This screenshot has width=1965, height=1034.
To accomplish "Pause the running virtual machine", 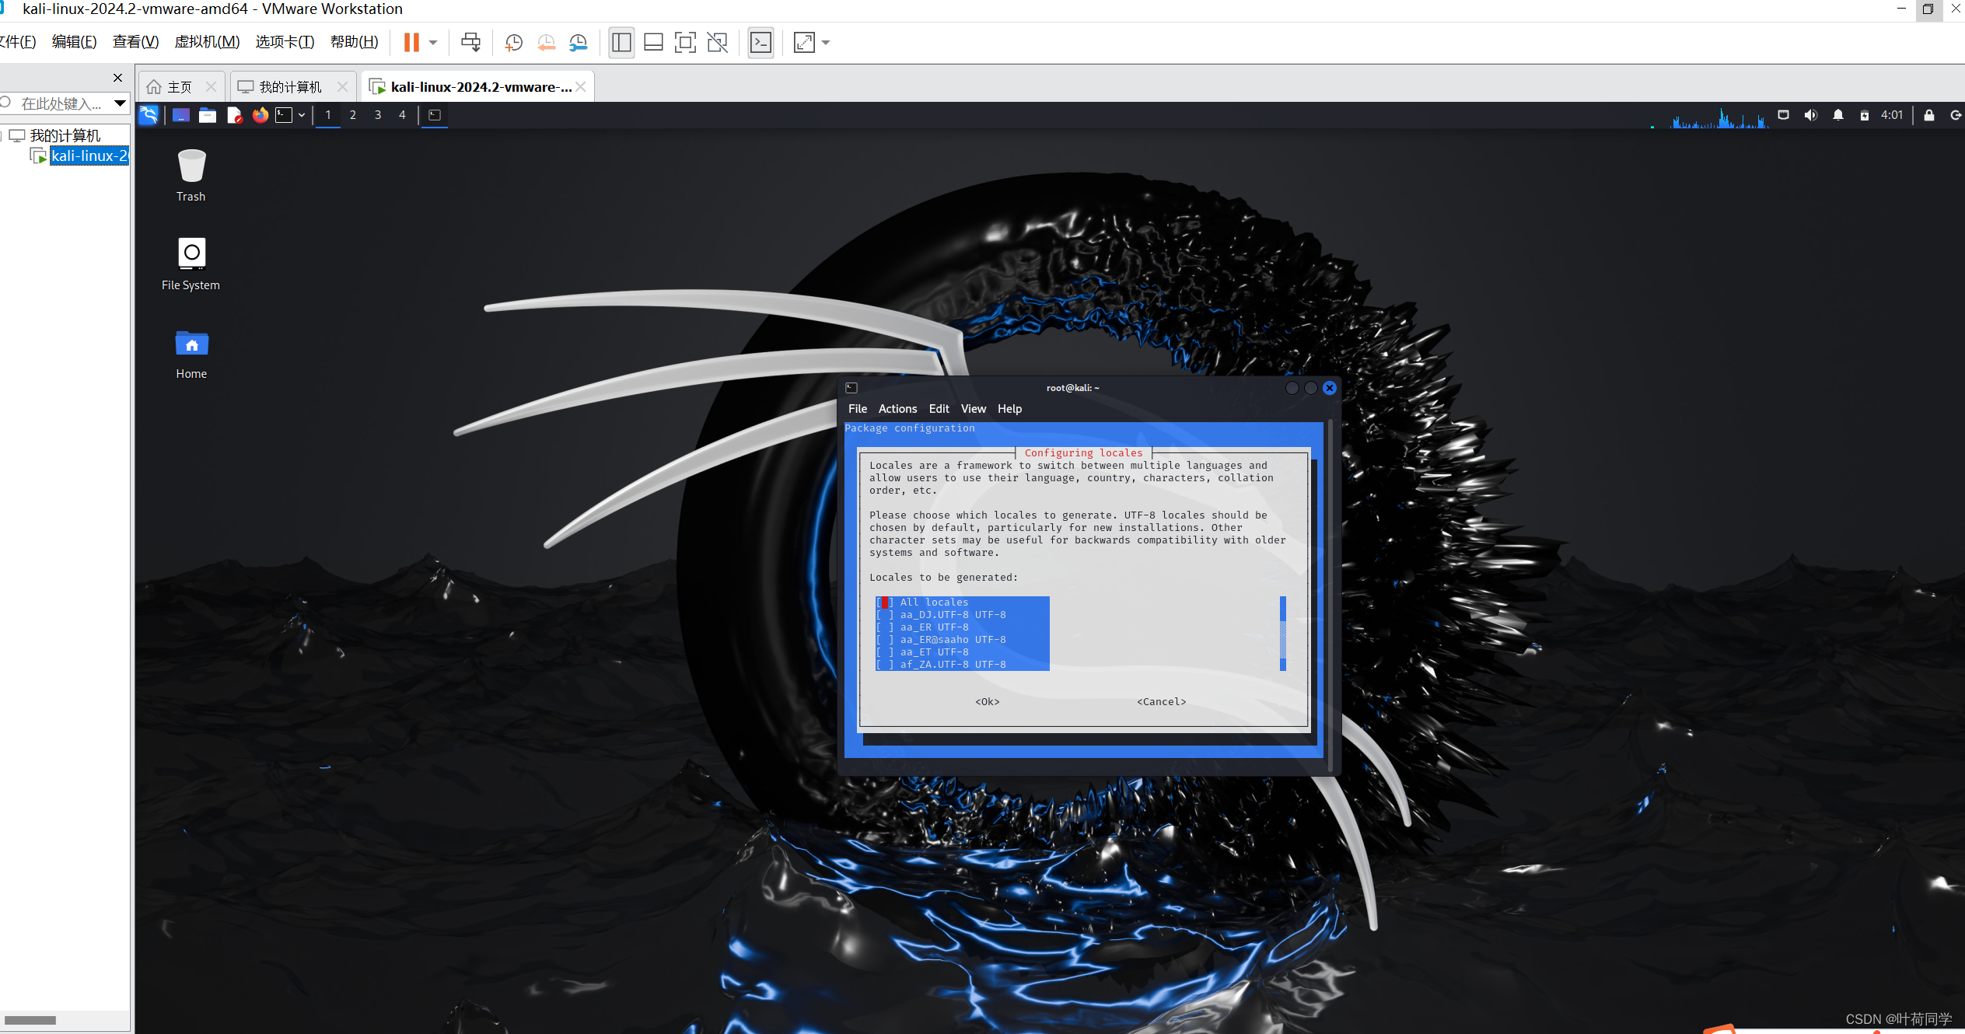I will pos(411,42).
